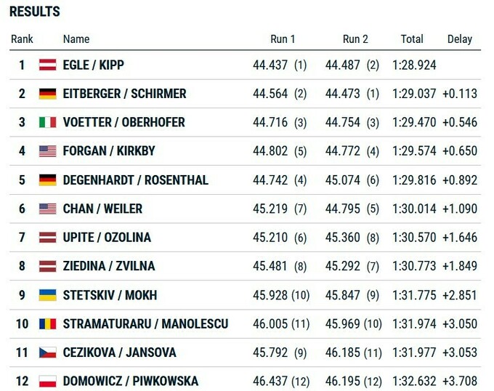Click the US flag beside Forgan / Kirkby
494x391 pixels.
[x=47, y=151]
